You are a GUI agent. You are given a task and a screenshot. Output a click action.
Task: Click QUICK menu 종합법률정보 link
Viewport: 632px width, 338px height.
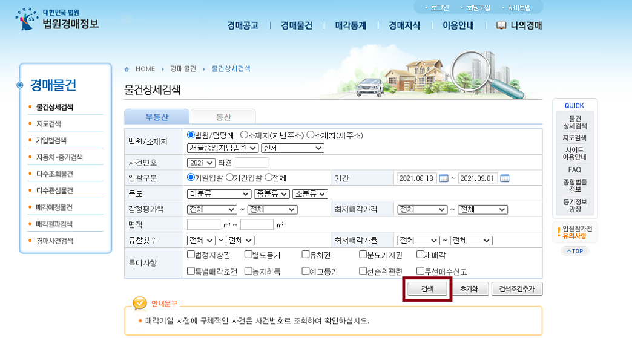pos(574,186)
